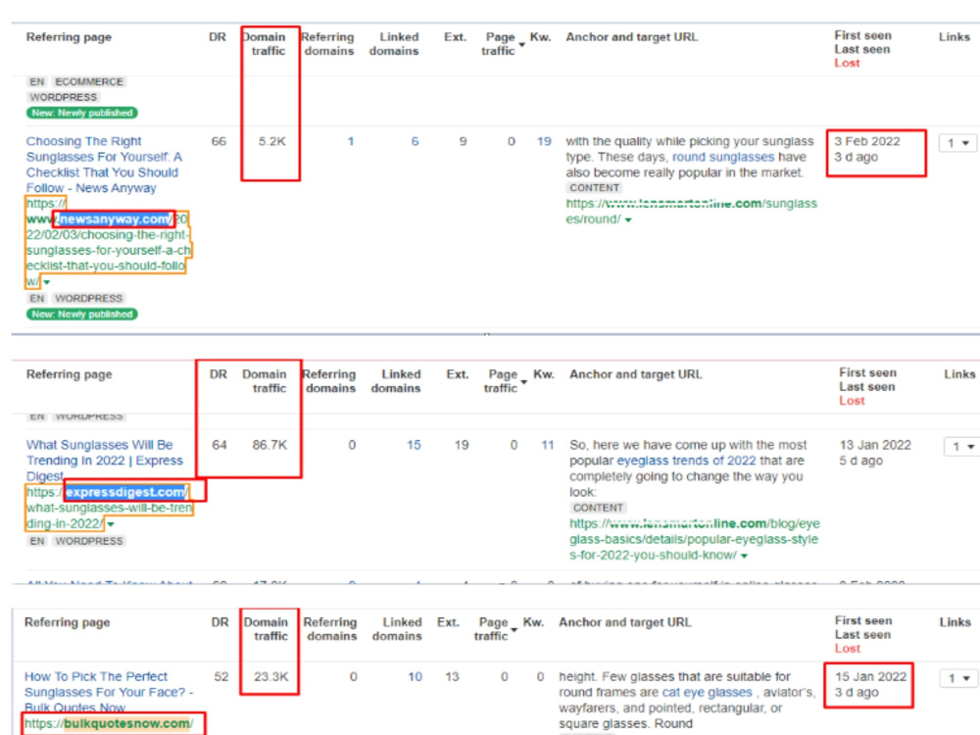
Task: Open the 'How To Pick The Perfect Sunglasses' link
Action: coord(109,692)
